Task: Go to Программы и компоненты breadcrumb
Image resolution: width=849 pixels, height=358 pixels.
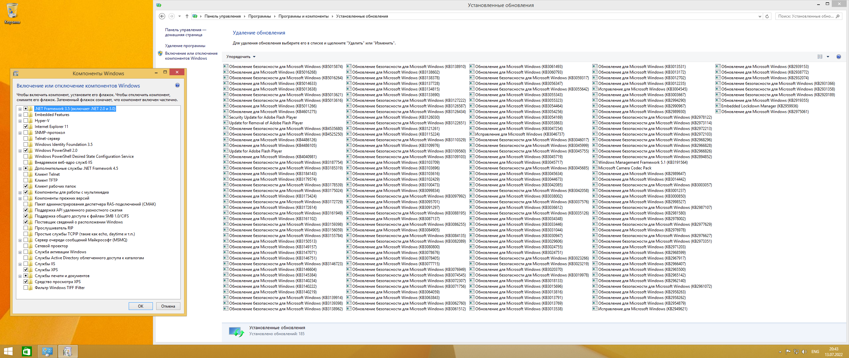Action: tap(303, 16)
